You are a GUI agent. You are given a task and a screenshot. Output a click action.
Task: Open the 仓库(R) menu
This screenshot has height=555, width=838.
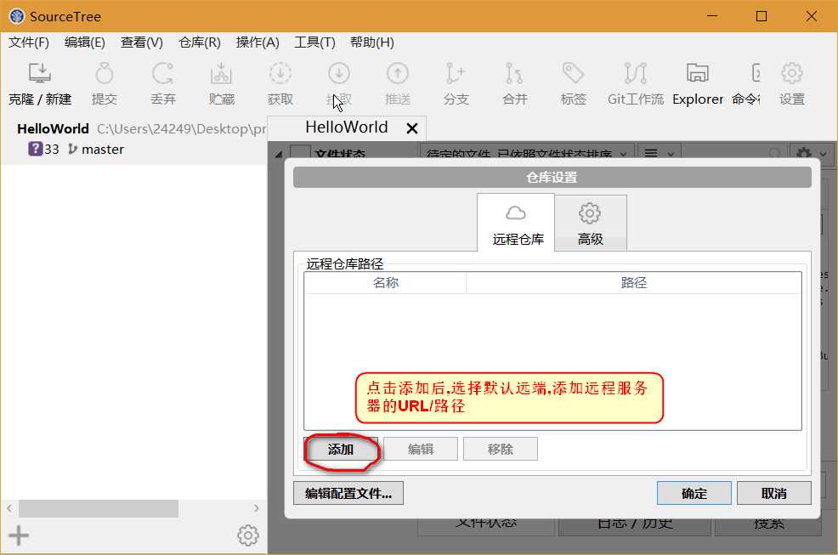(x=200, y=42)
